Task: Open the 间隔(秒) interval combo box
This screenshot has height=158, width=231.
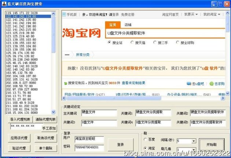Action: click(186, 141)
